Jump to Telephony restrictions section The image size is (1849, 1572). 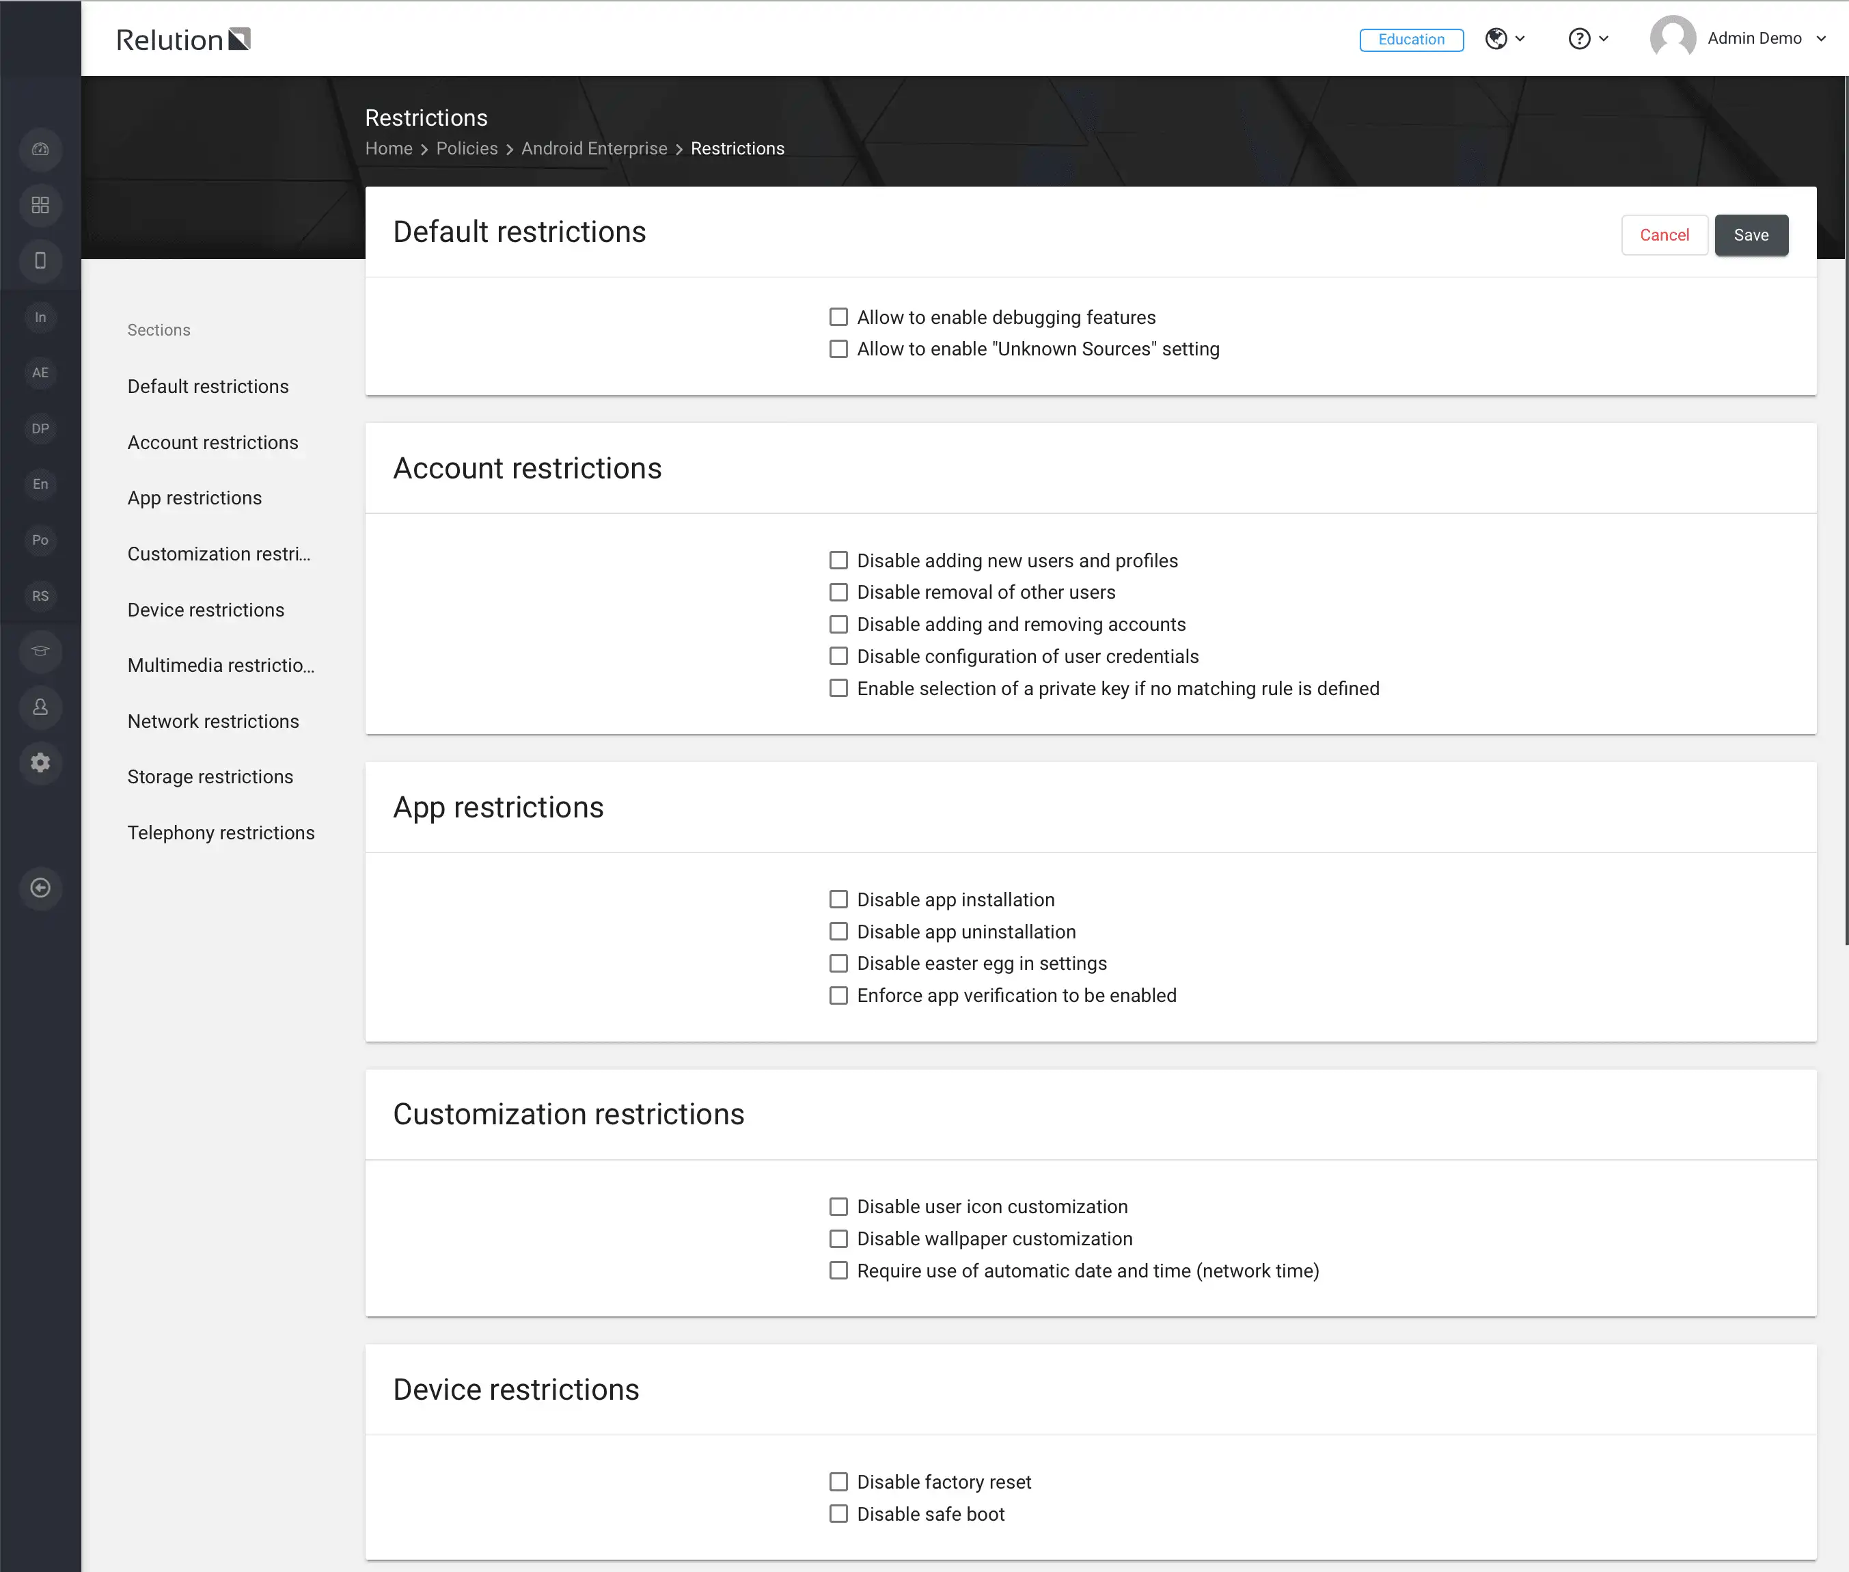click(x=221, y=833)
